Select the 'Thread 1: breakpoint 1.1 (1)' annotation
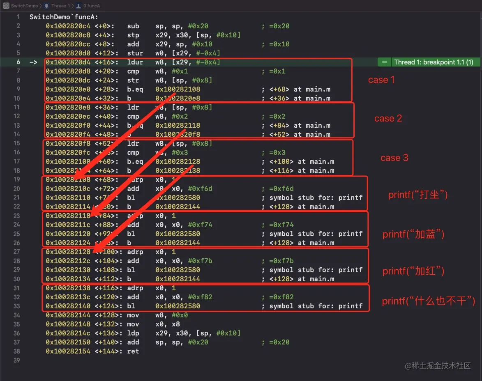 pos(434,62)
